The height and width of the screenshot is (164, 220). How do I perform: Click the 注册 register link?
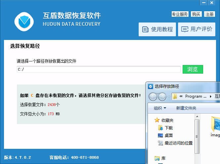[209, 14]
